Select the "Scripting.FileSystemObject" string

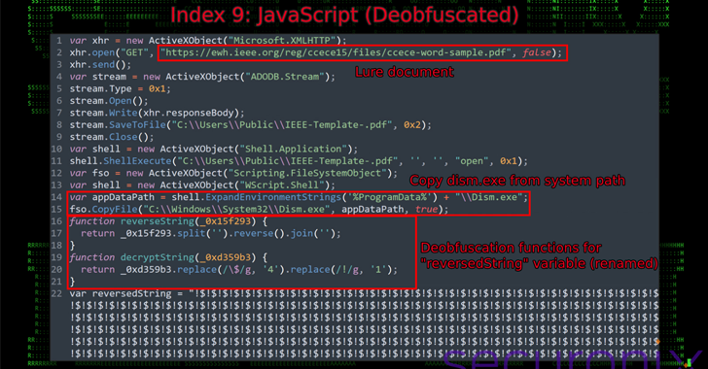coord(307,173)
